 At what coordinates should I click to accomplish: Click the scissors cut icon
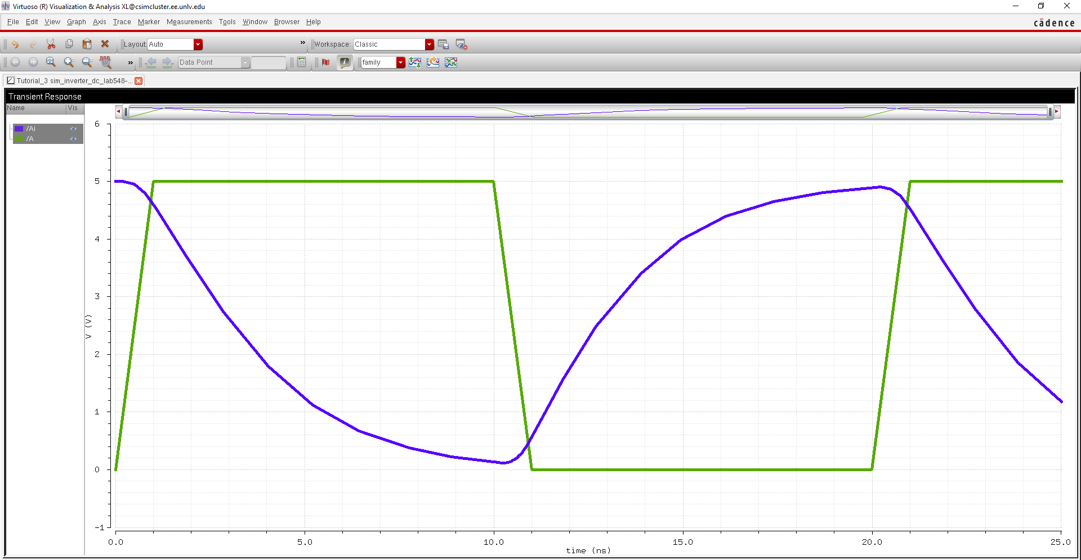click(51, 44)
